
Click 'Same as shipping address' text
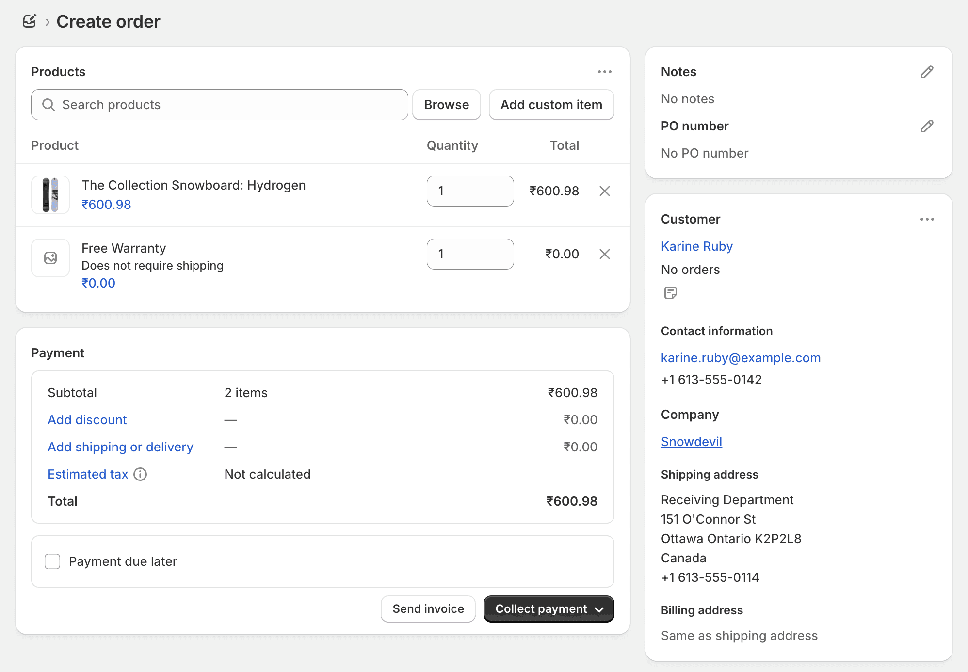click(739, 636)
